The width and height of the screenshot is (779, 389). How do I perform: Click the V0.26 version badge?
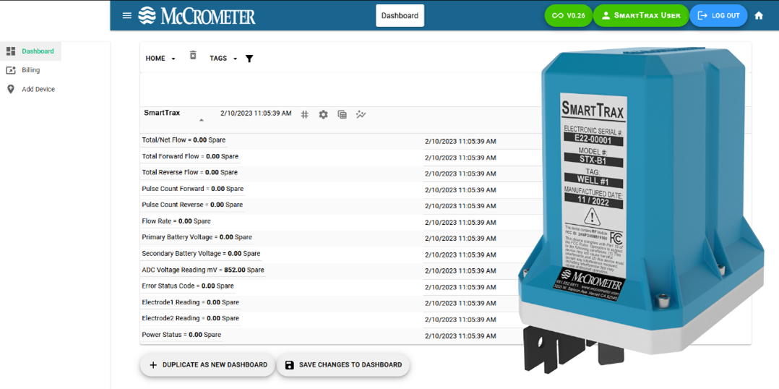[x=568, y=15]
